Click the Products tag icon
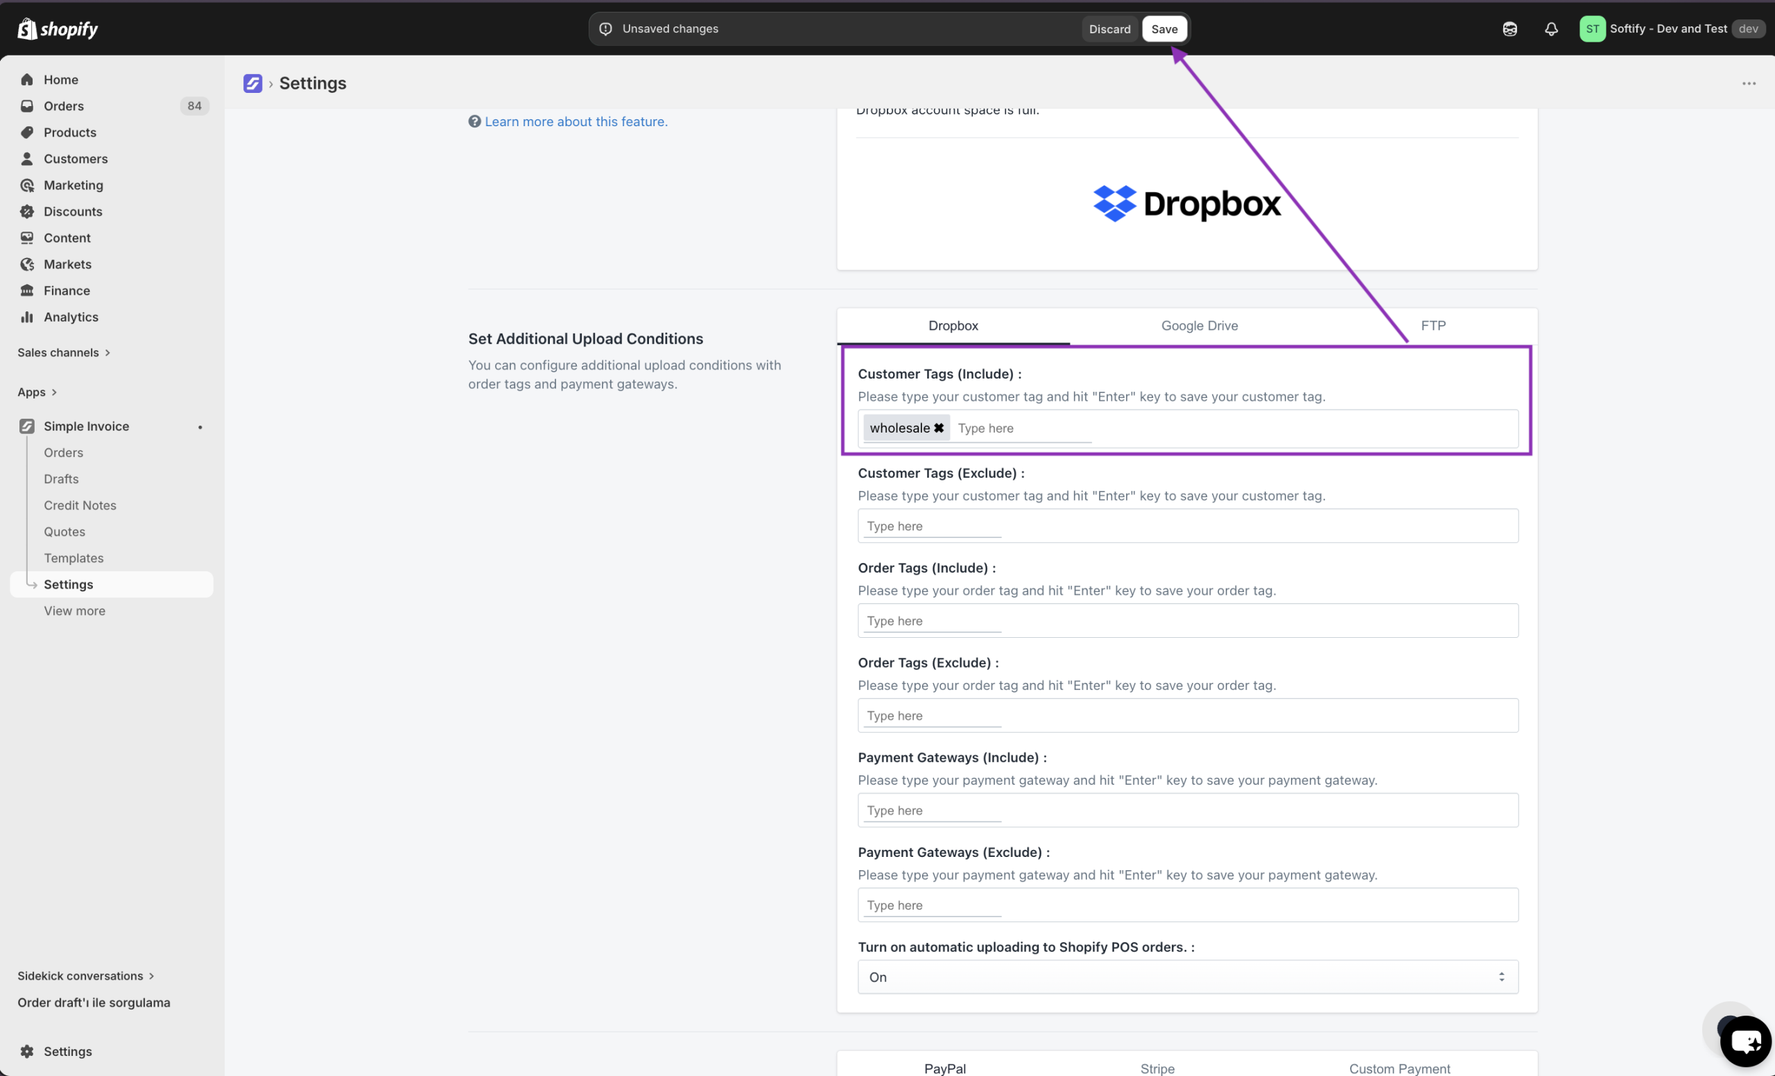The image size is (1775, 1076). coord(27,132)
